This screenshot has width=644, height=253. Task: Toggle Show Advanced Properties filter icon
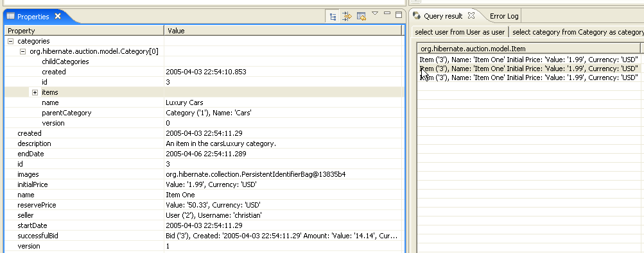coord(347,17)
